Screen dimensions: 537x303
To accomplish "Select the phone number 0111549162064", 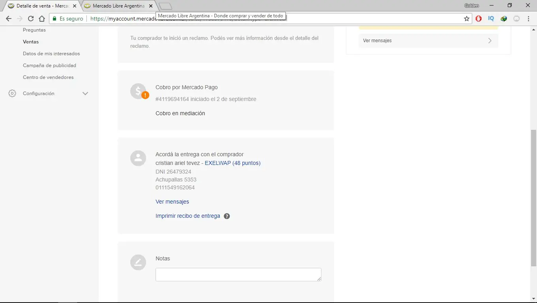I will click(175, 187).
